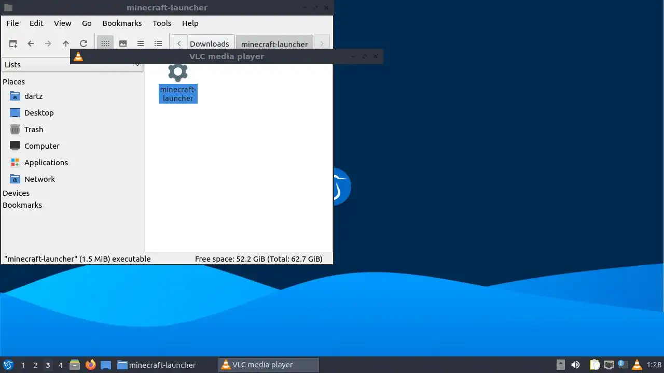Click the file manager window menu icon

coord(8,7)
